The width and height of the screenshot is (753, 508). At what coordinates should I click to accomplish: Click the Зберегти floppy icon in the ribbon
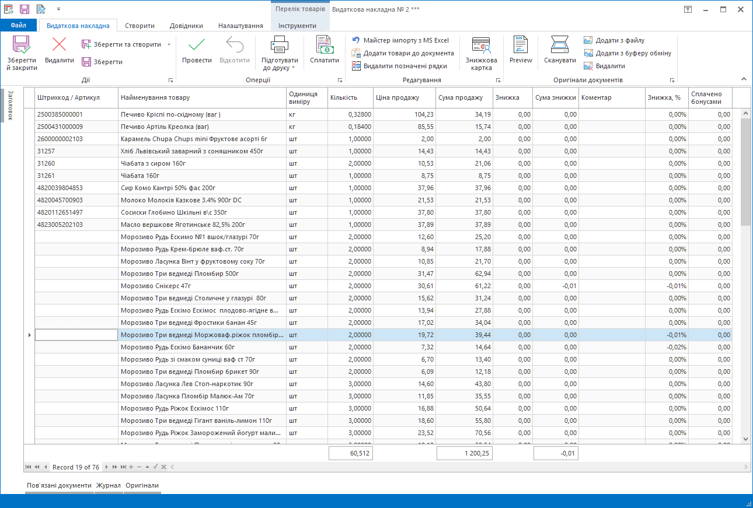tap(86, 62)
